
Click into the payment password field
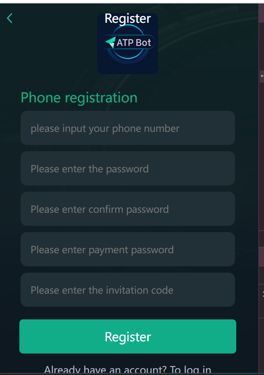(x=127, y=249)
